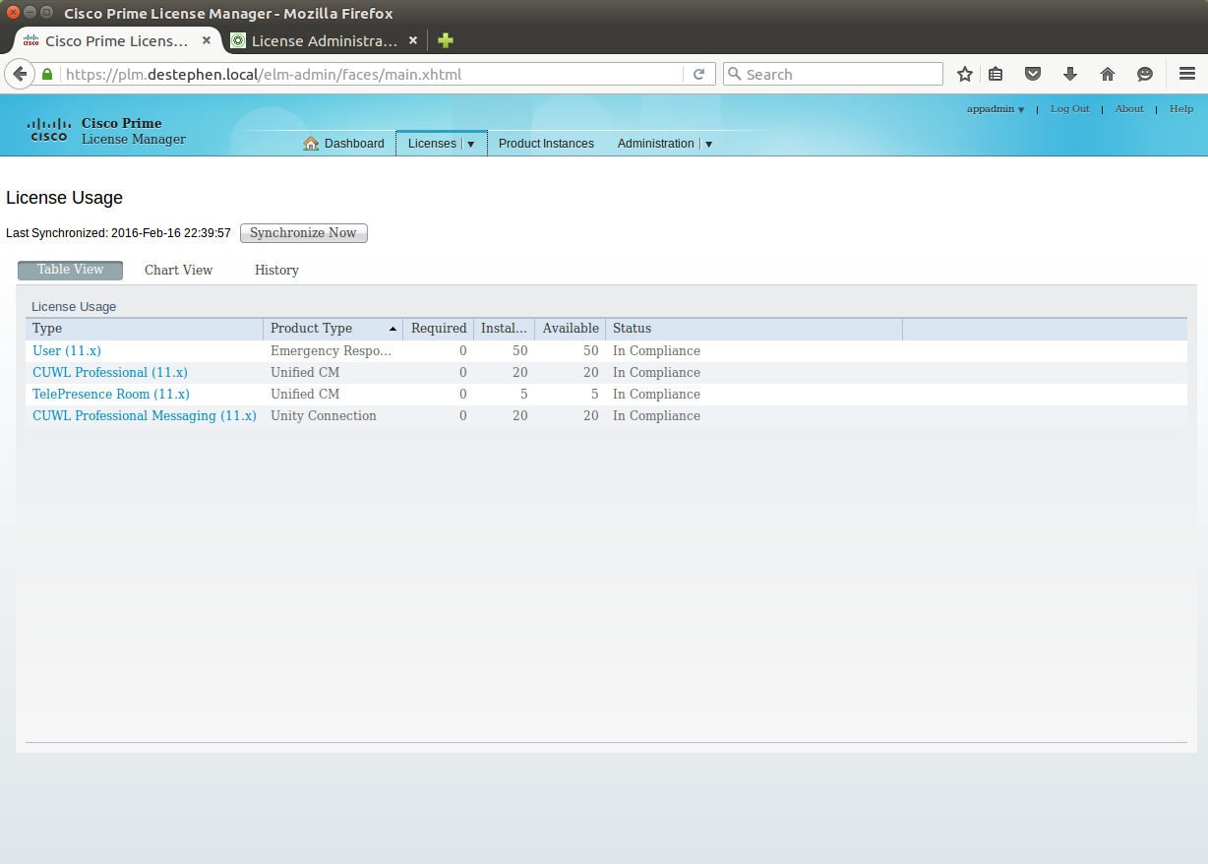
Task: Click the Administration menu
Action: [656, 144]
